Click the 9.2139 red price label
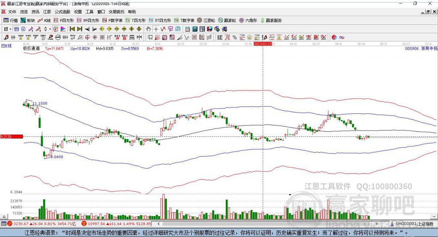Image resolution: width=438 pixels, height=237 pixels. [12, 136]
